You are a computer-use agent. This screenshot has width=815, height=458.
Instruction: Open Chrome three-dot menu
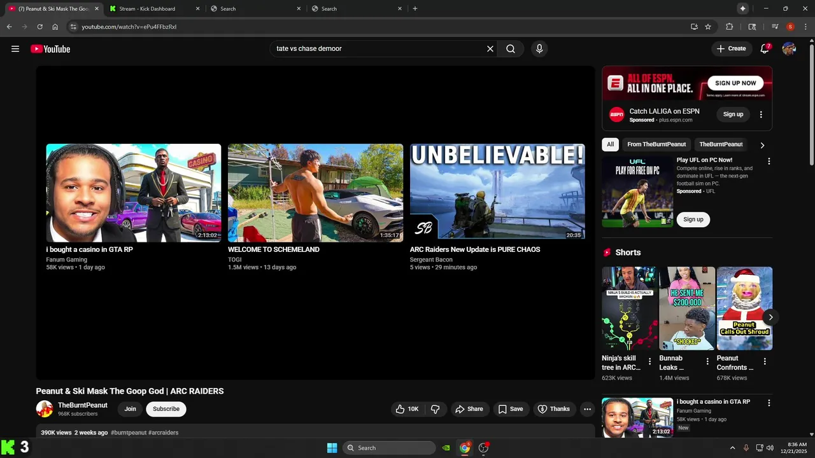point(805,27)
